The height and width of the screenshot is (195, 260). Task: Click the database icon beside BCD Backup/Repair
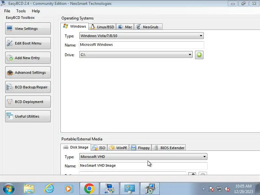click(9, 87)
